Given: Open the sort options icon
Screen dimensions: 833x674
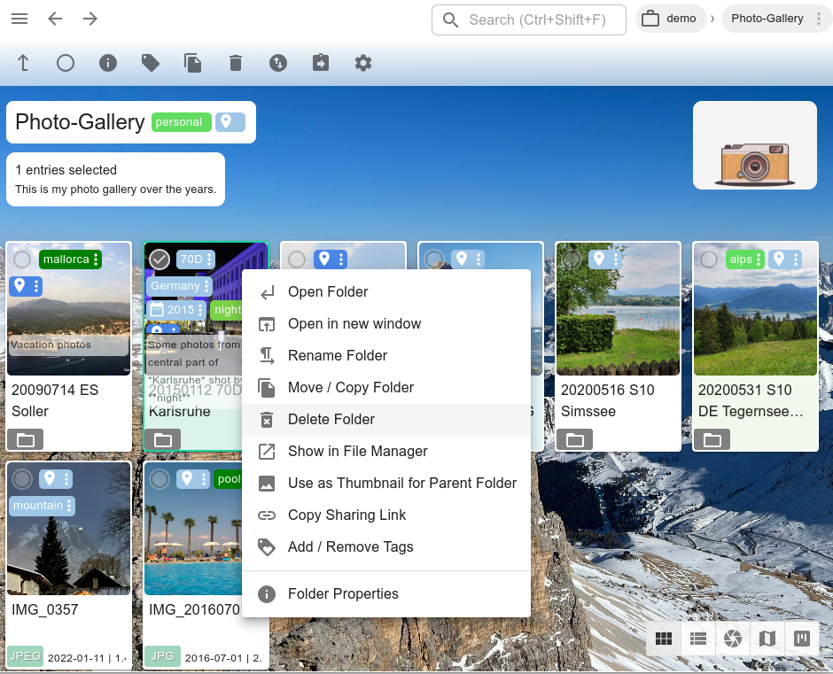Looking at the screenshot, I should (278, 63).
